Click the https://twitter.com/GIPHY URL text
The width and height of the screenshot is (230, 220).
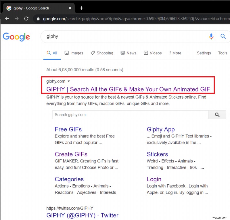point(70,208)
